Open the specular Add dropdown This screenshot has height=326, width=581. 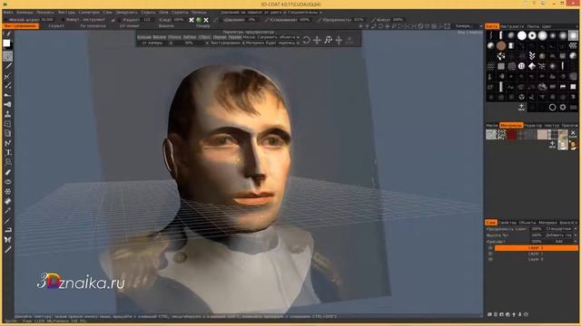561,242
